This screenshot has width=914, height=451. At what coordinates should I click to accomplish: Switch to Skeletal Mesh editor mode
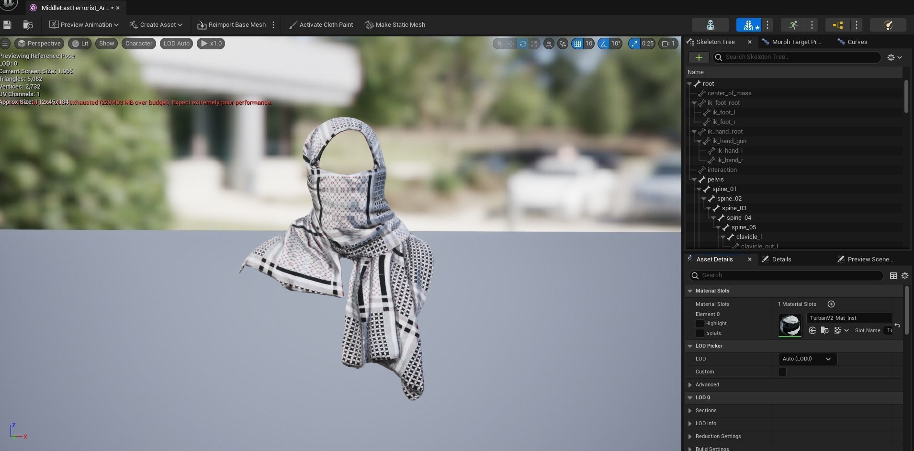[748, 25]
